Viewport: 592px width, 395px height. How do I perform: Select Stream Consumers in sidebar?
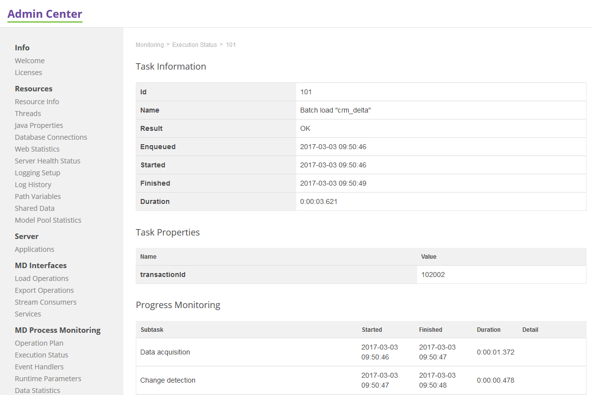45,302
